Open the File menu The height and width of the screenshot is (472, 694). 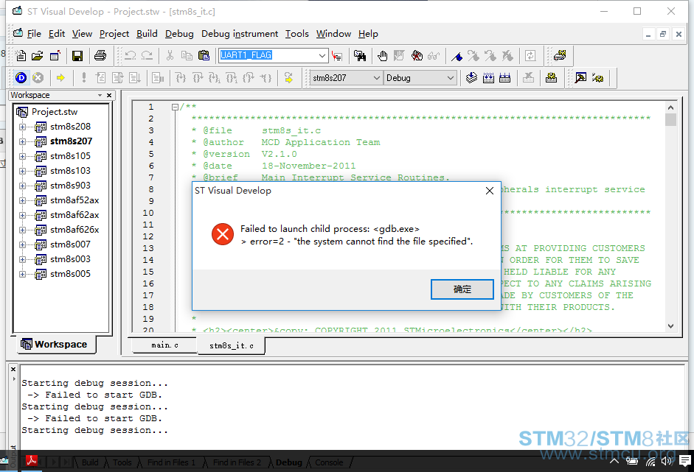click(x=34, y=34)
